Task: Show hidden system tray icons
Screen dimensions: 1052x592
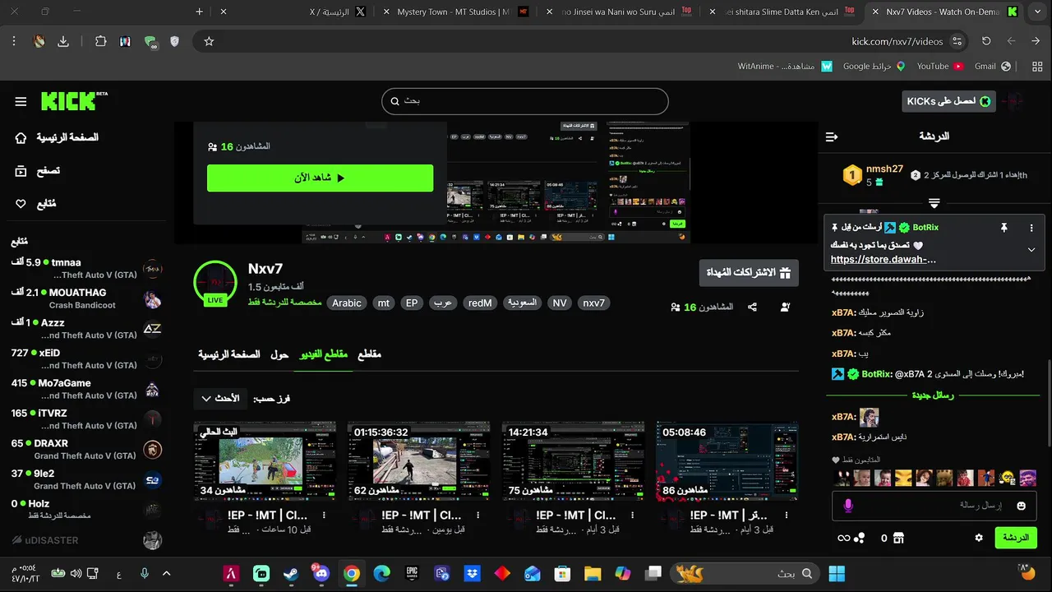Action: tap(167, 573)
